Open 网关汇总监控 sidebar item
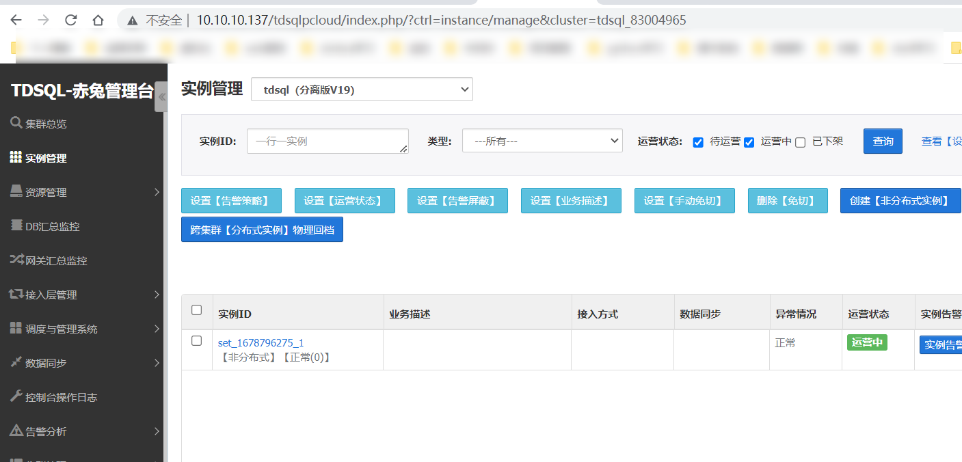962x462 pixels. (x=56, y=260)
